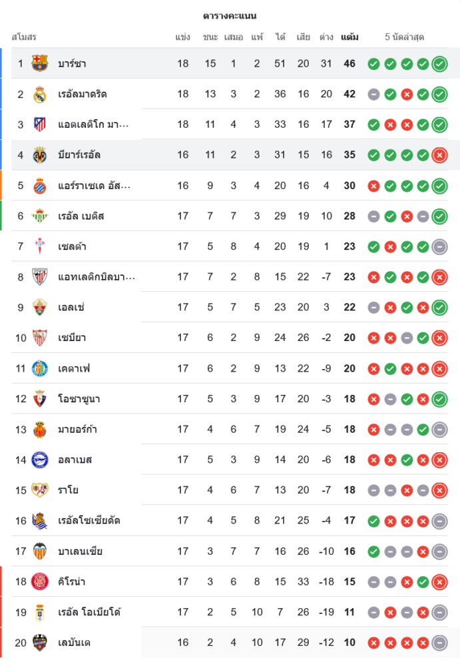This screenshot has width=460, height=666.
Task: Click the Valencia crest icon
Action: pos(40,551)
